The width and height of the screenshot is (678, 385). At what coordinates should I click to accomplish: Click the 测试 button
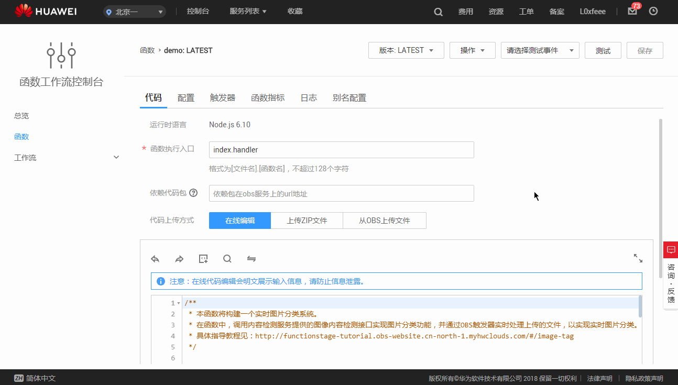[603, 50]
